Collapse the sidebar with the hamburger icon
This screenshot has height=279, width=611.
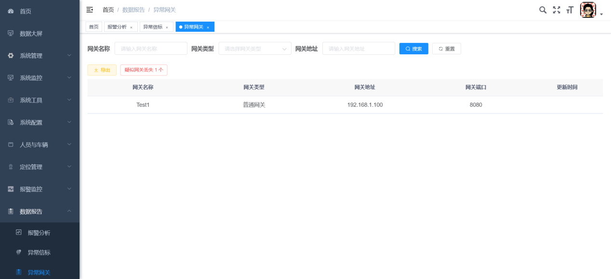click(x=90, y=10)
